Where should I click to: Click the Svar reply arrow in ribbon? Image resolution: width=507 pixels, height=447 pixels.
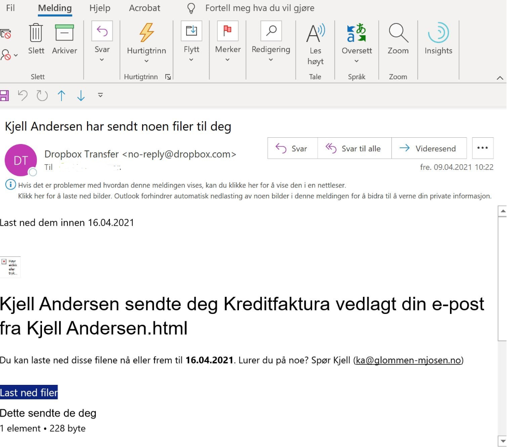coord(102,31)
